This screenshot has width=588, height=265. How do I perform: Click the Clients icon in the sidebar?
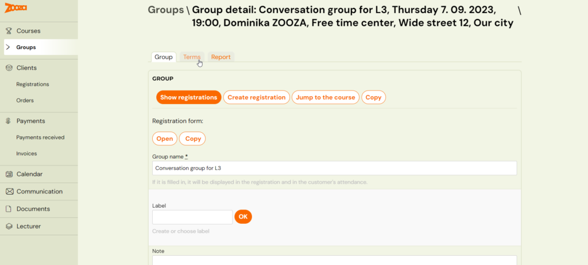point(9,68)
